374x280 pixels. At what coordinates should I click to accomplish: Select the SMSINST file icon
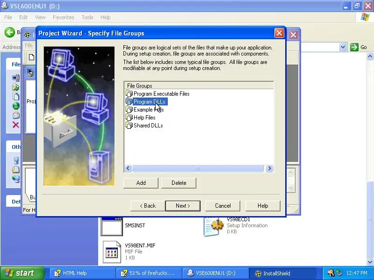(112, 226)
